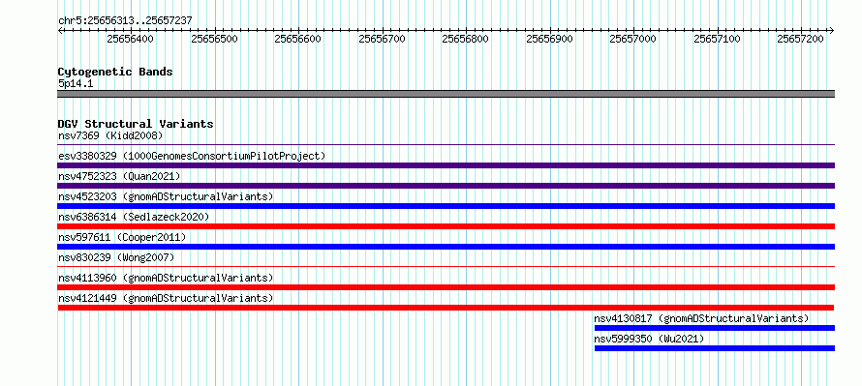862x386 pixels.
Task: Click the blue bar under nsv4523203
Action: (446, 206)
